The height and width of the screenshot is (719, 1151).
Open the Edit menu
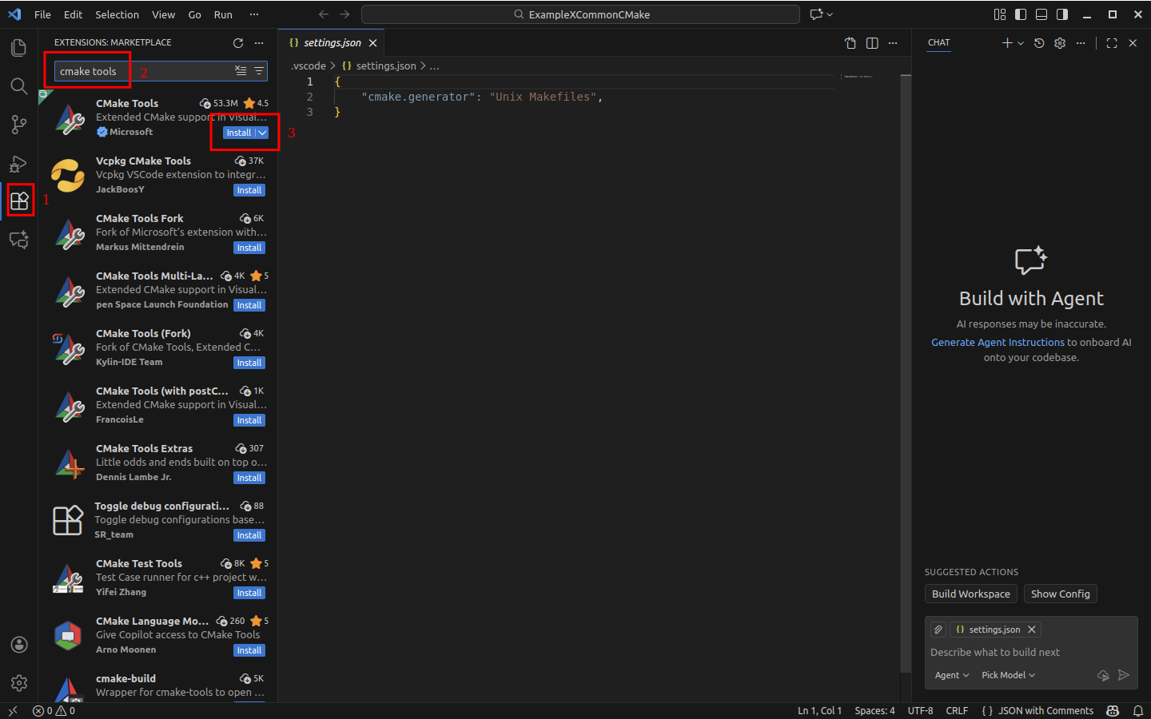tap(73, 14)
